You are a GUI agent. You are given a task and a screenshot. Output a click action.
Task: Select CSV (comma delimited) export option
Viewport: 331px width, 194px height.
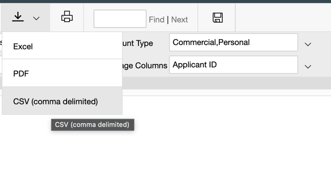tap(62, 101)
